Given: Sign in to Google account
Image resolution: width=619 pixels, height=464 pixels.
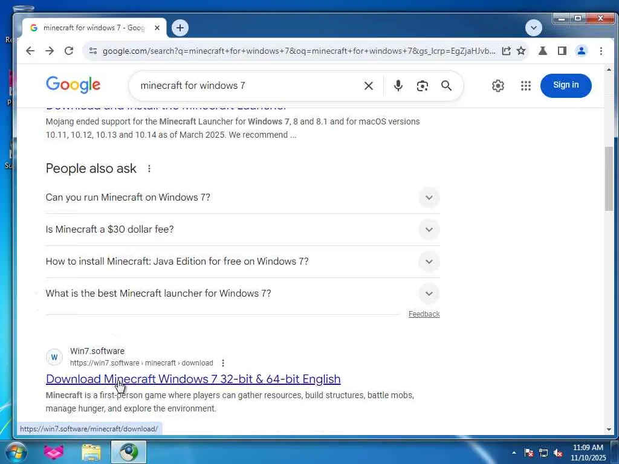Looking at the screenshot, I should [x=566, y=85].
